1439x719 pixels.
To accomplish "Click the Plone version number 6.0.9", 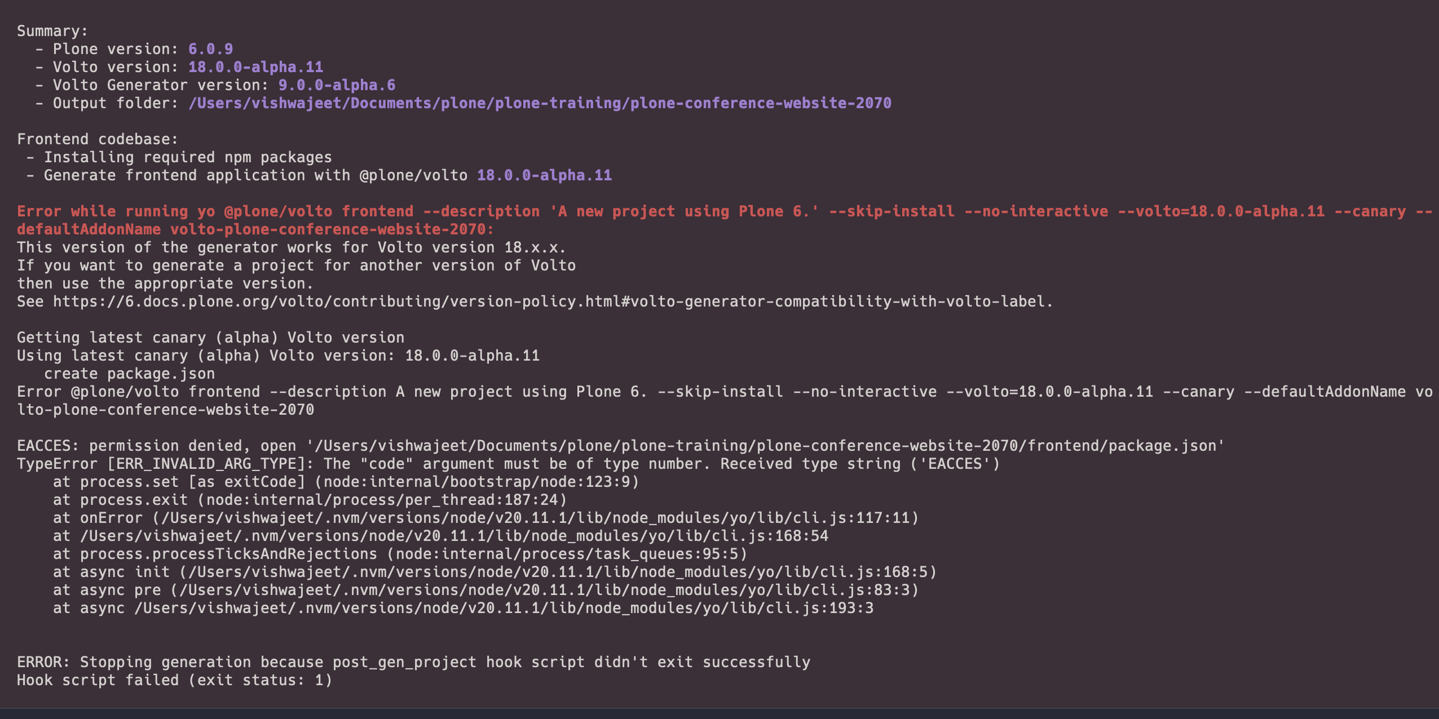I will (x=210, y=49).
